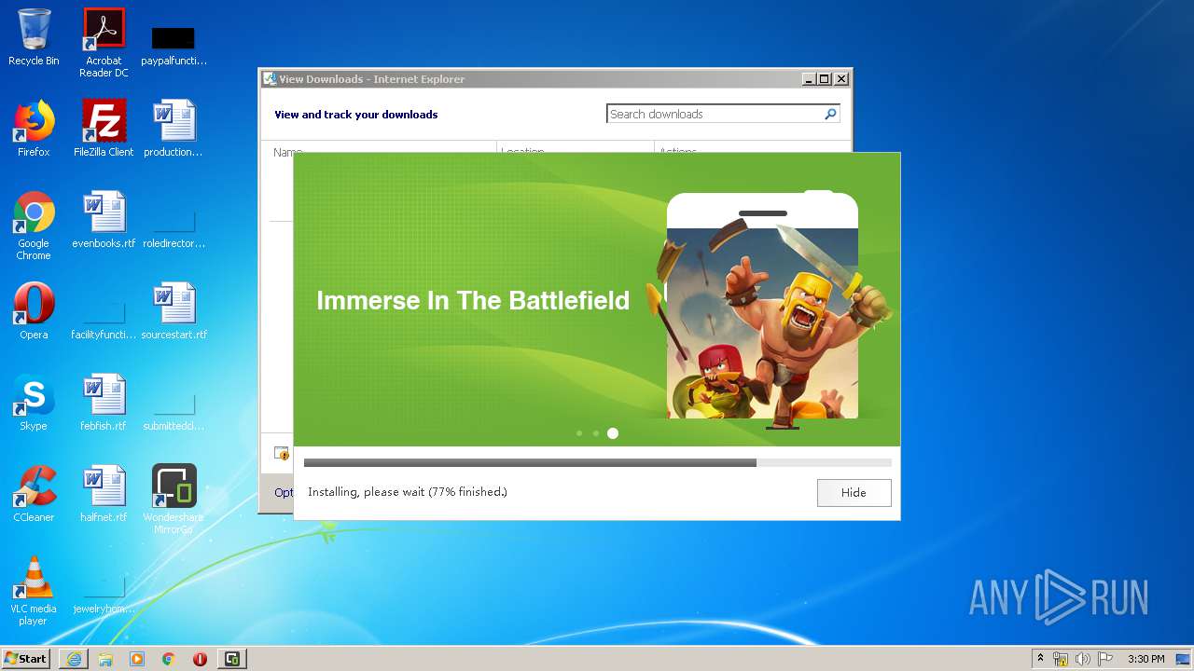Open Windows Explorer taskbar folder icon
This screenshot has width=1194, height=671.
tap(105, 659)
